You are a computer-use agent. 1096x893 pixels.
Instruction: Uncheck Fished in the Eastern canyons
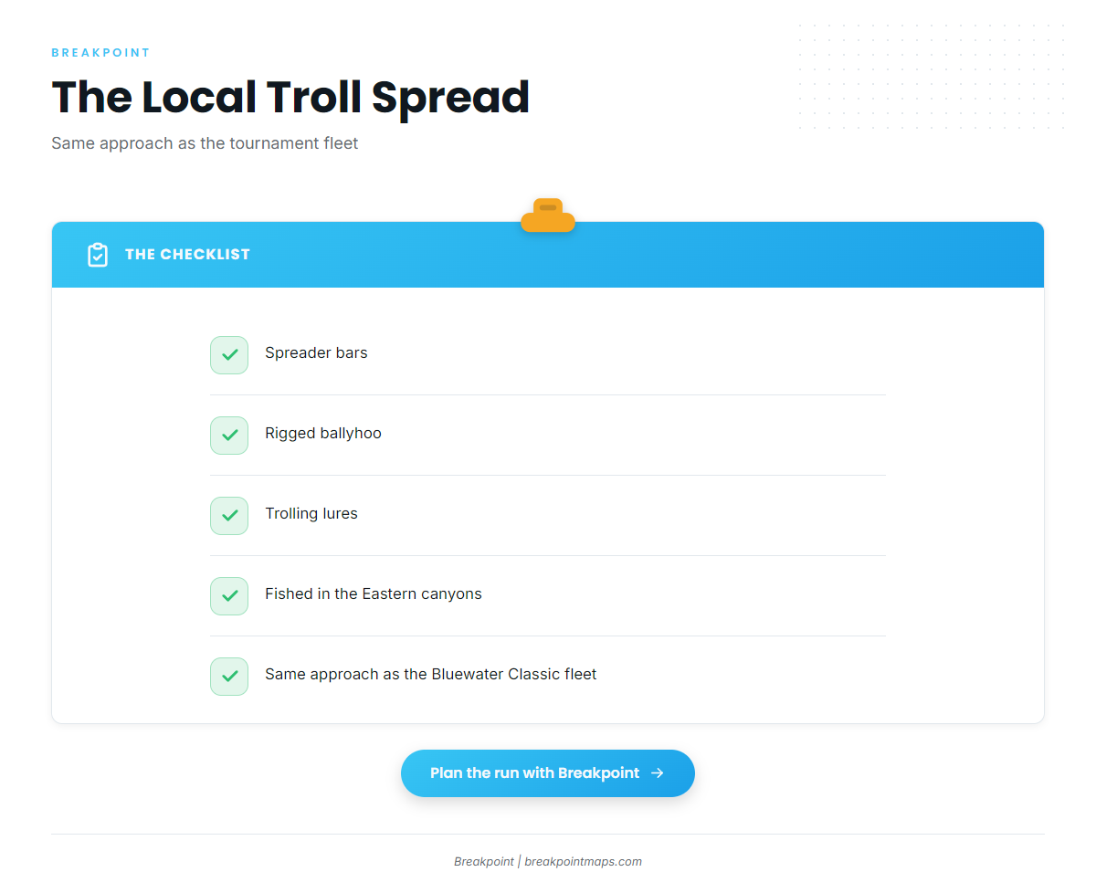click(229, 596)
